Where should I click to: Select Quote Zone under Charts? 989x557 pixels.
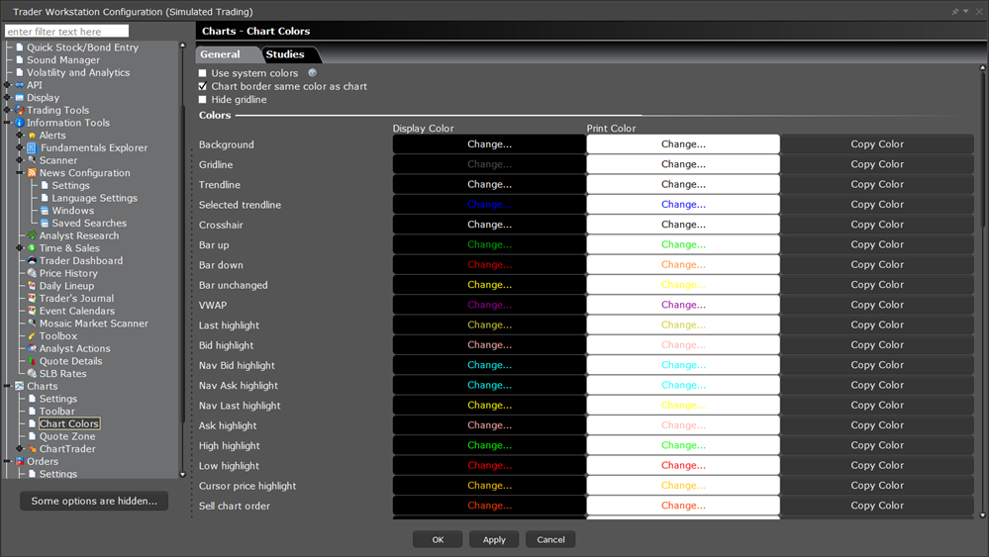67,436
